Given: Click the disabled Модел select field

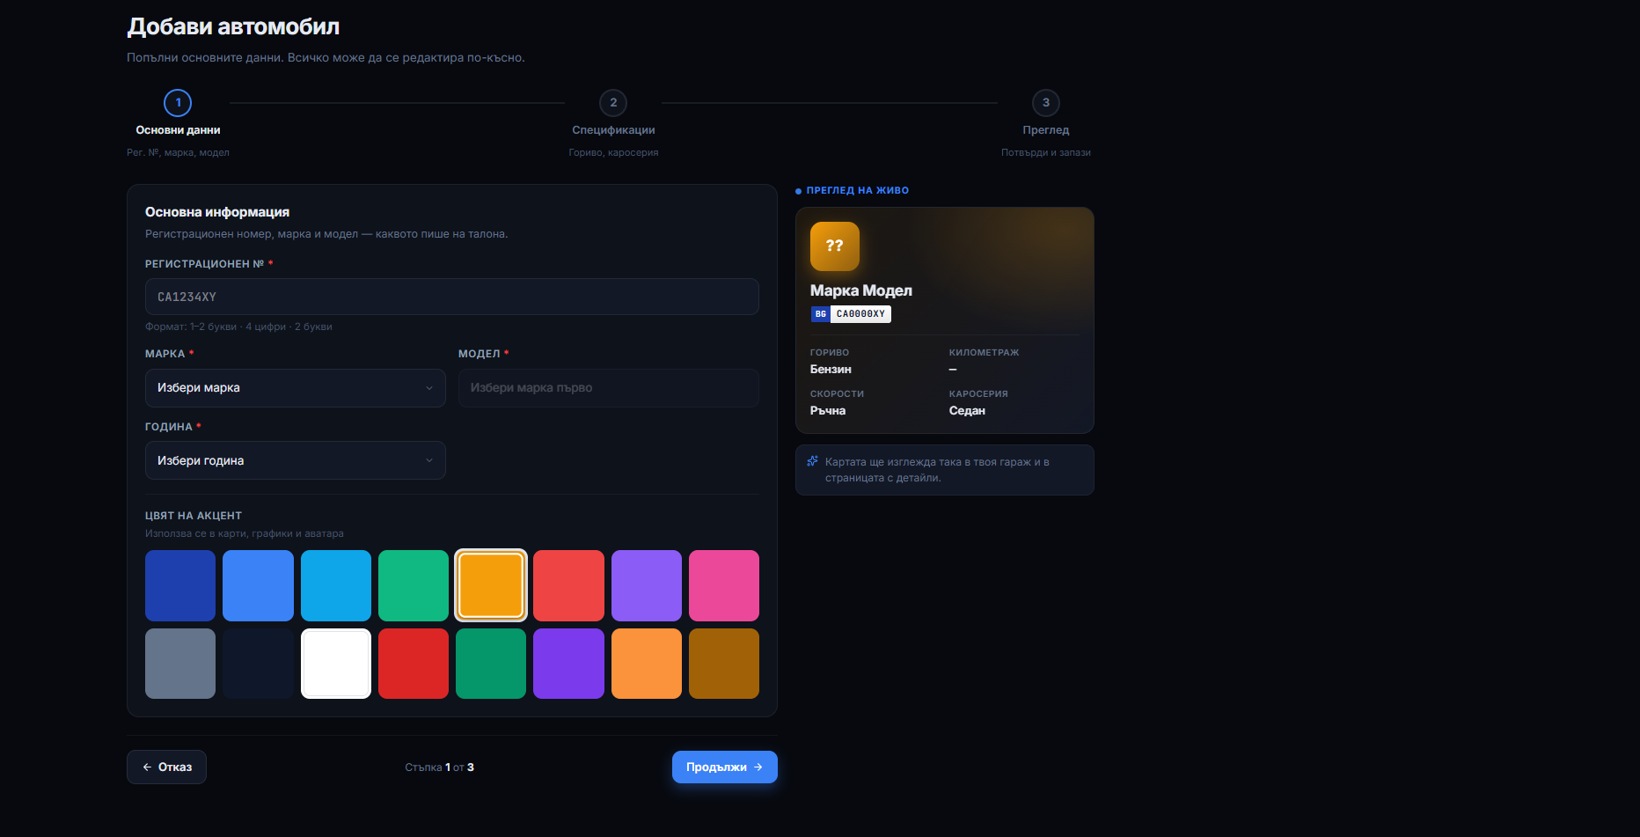Looking at the screenshot, I should [x=609, y=388].
